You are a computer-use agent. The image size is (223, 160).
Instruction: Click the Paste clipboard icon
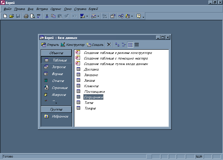coord(60,16)
